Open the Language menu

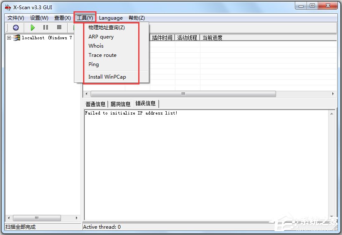[x=111, y=18]
